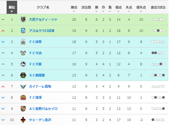Click the AC長野パルセイロ shield logo
This screenshot has height=125, width=169.
[23, 109]
